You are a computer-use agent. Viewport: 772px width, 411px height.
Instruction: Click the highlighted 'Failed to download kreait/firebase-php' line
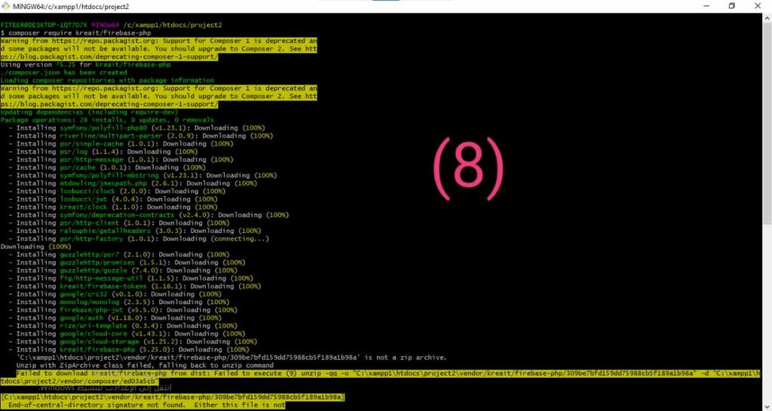point(379,377)
